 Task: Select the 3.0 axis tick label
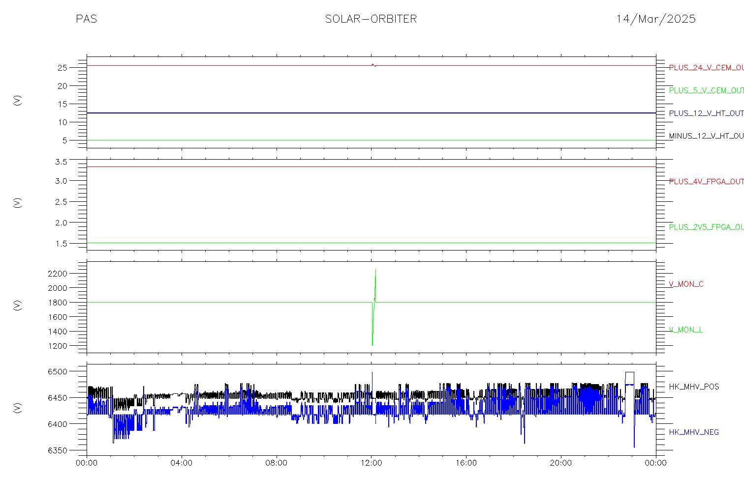61,181
